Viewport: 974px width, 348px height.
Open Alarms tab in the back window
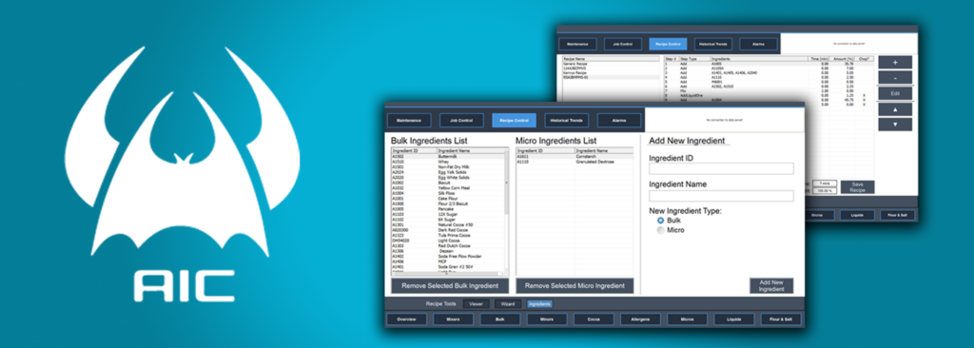pyautogui.click(x=758, y=44)
